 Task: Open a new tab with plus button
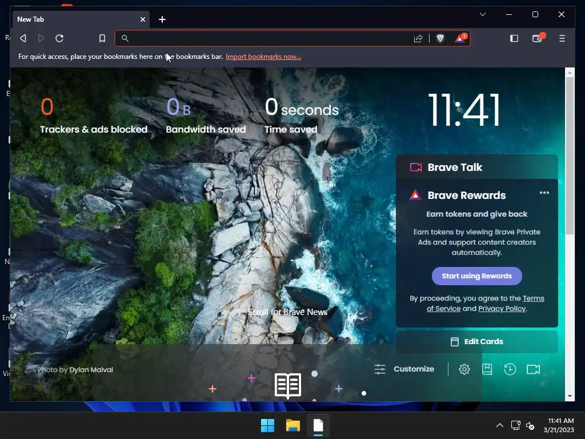click(x=162, y=19)
